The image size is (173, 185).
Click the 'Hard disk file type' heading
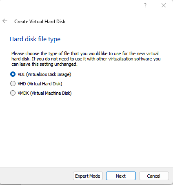point(35,39)
